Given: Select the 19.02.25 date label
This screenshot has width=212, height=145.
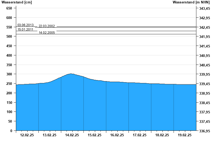Looking at the screenshot, I should (185, 135).
